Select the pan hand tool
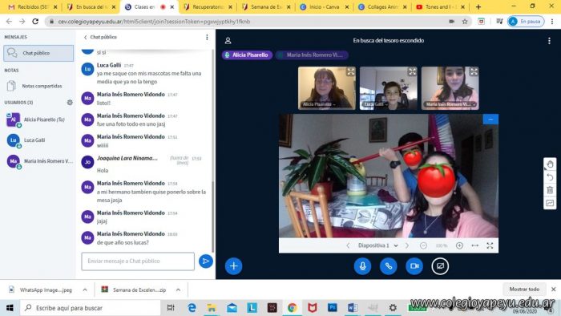This screenshot has height=316, width=561. click(x=550, y=164)
